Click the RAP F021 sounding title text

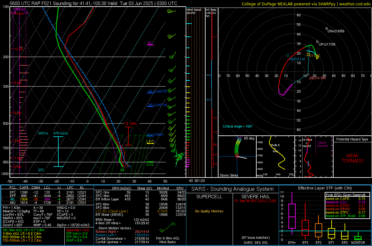click(94, 3)
